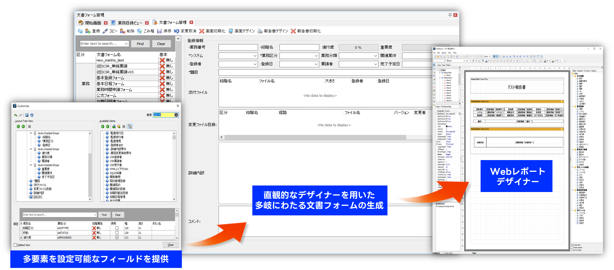The width and height of the screenshot is (614, 270).
Task: Collapse the first Auto-Created Group node
Action: coord(31,133)
